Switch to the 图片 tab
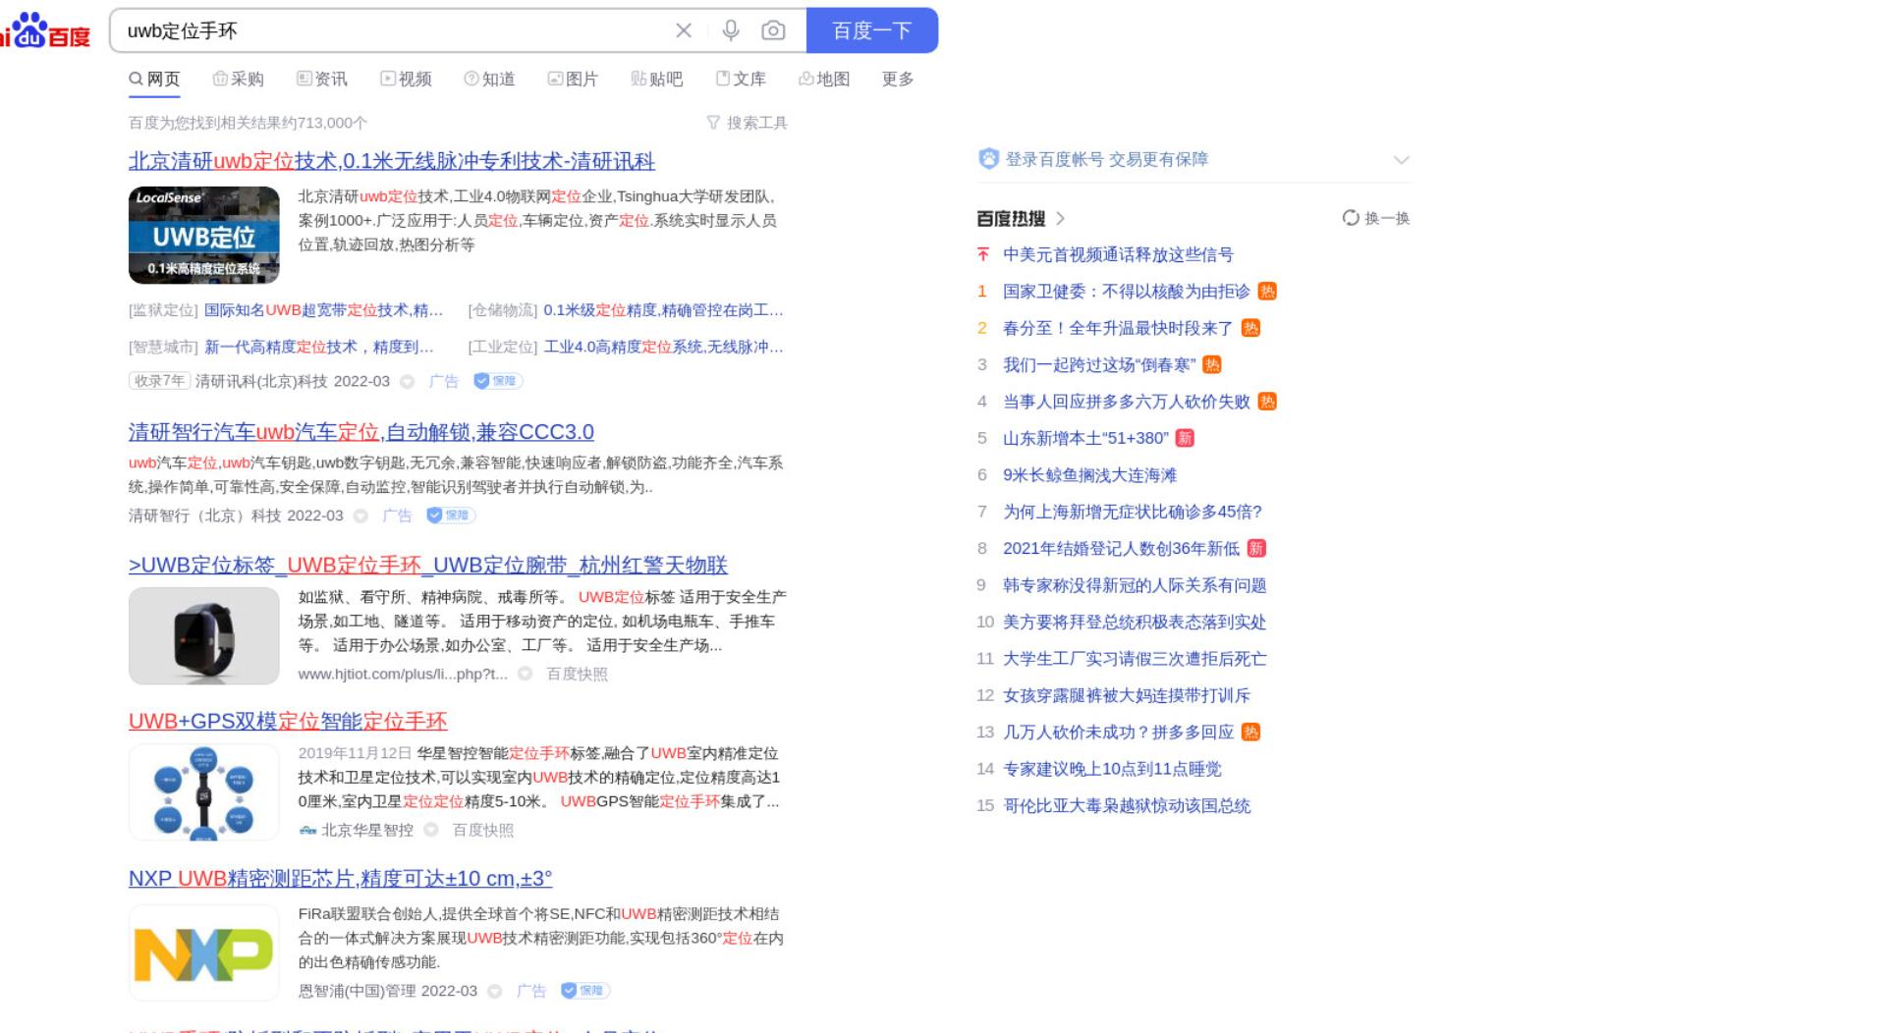The height and width of the screenshot is (1033, 1886). (x=573, y=79)
